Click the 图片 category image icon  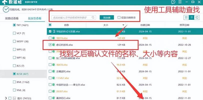coord(14,98)
